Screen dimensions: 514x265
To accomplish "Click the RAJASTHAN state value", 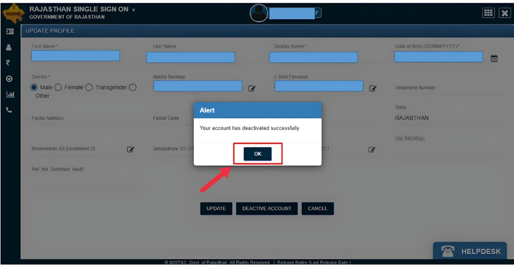I will (412, 118).
